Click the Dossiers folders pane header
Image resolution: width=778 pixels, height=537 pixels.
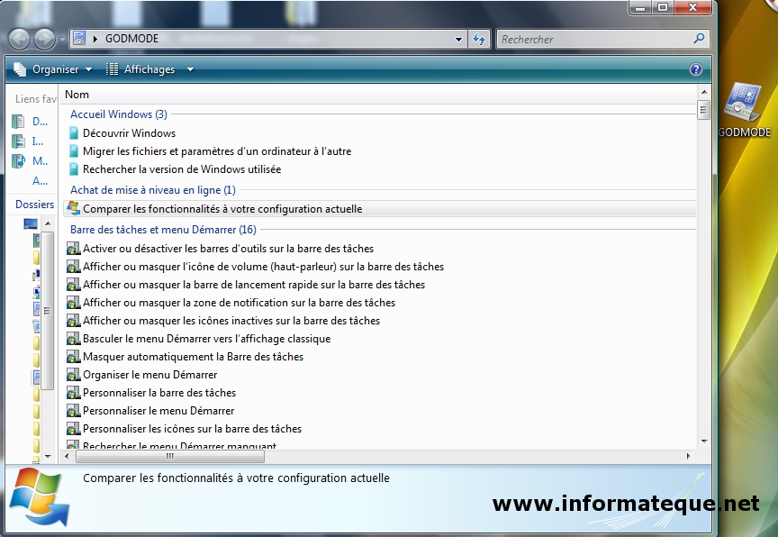pos(34,205)
